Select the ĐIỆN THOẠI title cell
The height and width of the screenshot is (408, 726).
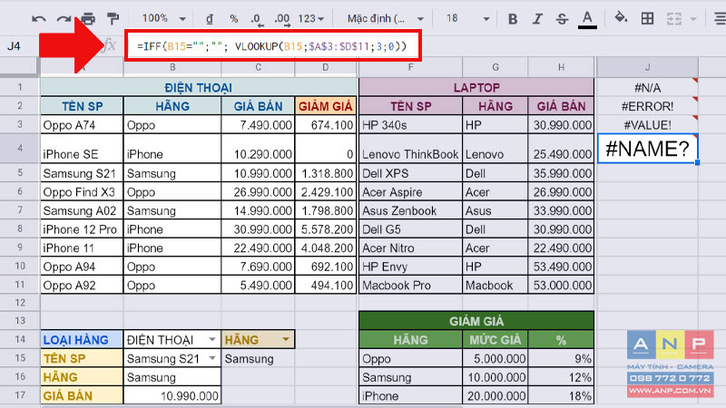[x=199, y=87]
